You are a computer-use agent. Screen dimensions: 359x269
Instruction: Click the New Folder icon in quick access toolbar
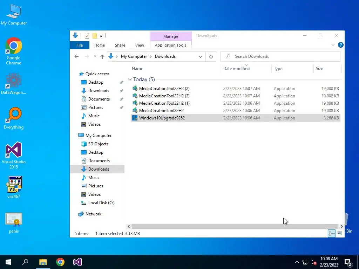pos(95,36)
